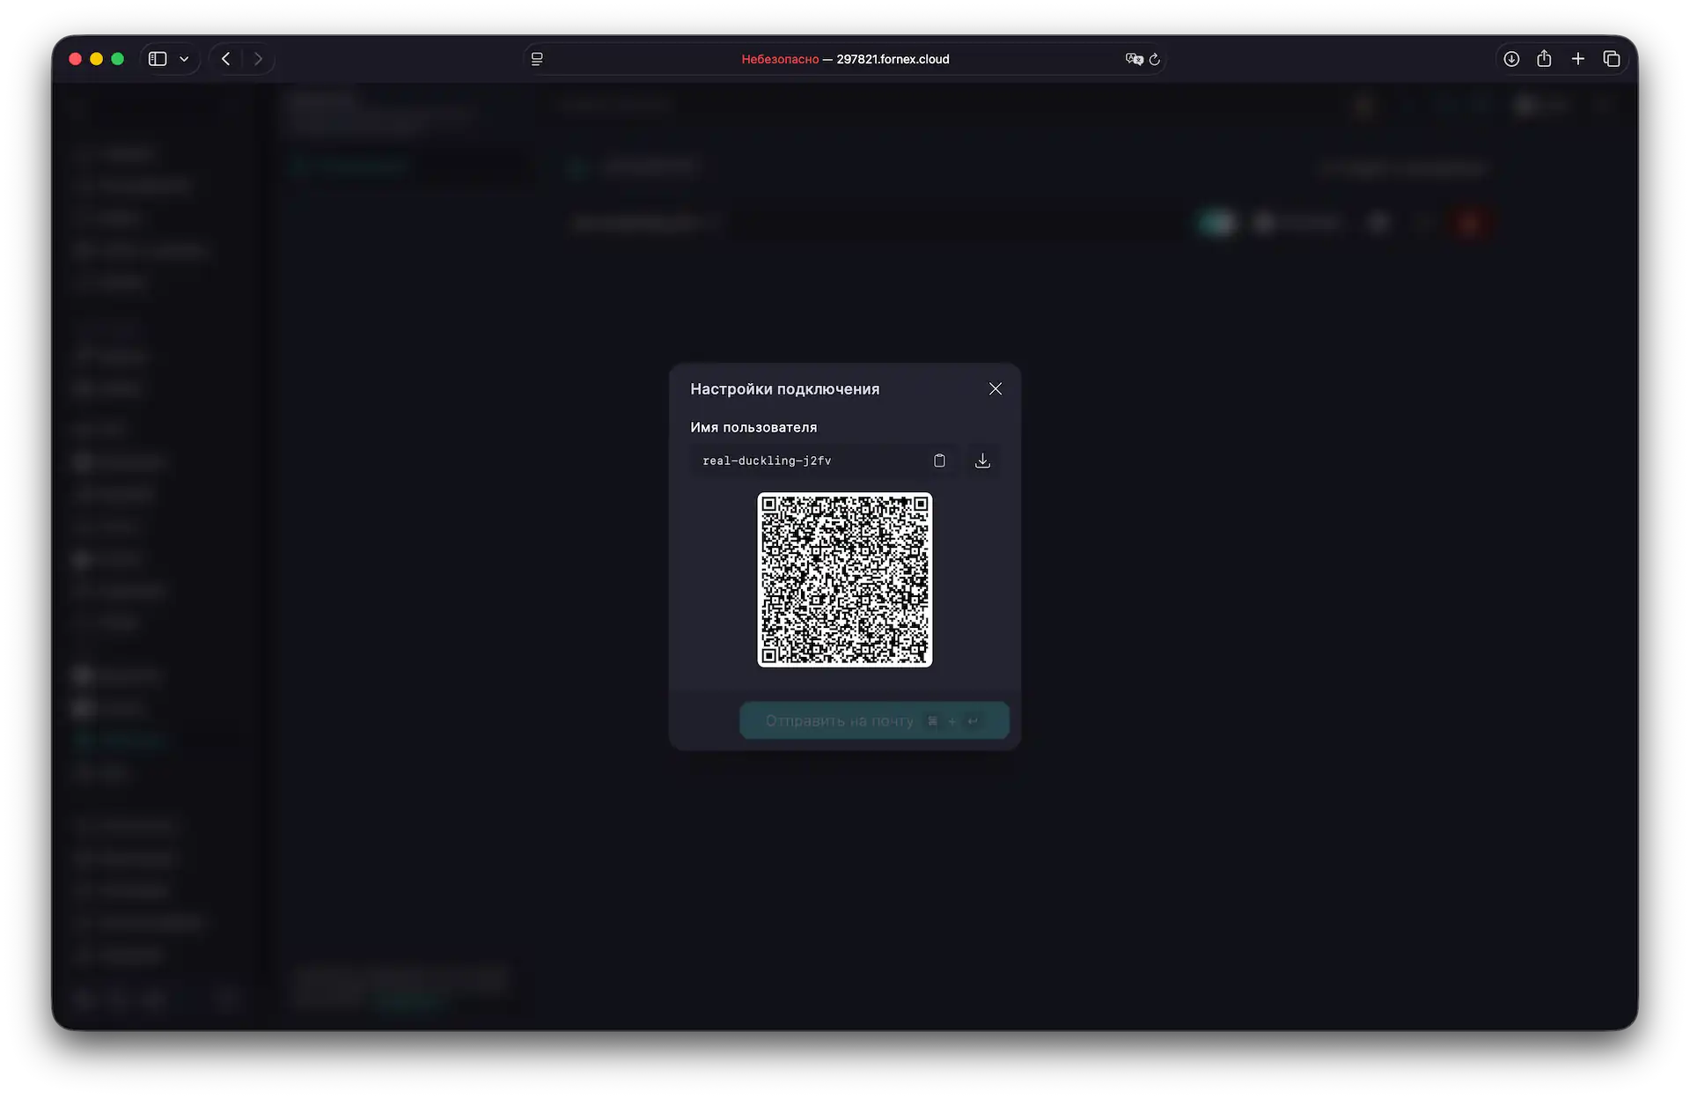
Task: Click the list shortcut icon inside the send button
Action: pyautogui.click(x=932, y=720)
